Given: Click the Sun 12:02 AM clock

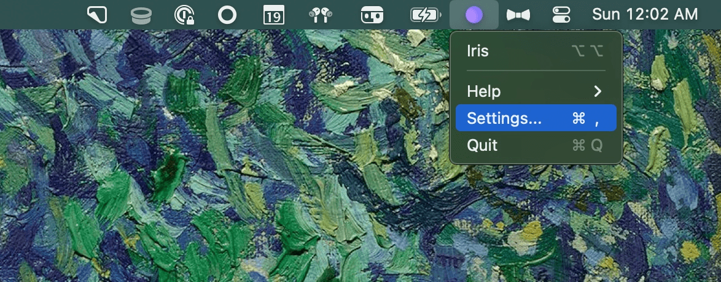Looking at the screenshot, I should pyautogui.click(x=645, y=15).
